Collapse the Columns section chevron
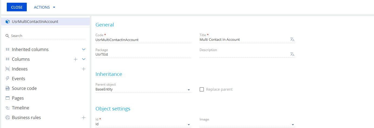Screen dimensions: 374x128 click(x=84, y=59)
